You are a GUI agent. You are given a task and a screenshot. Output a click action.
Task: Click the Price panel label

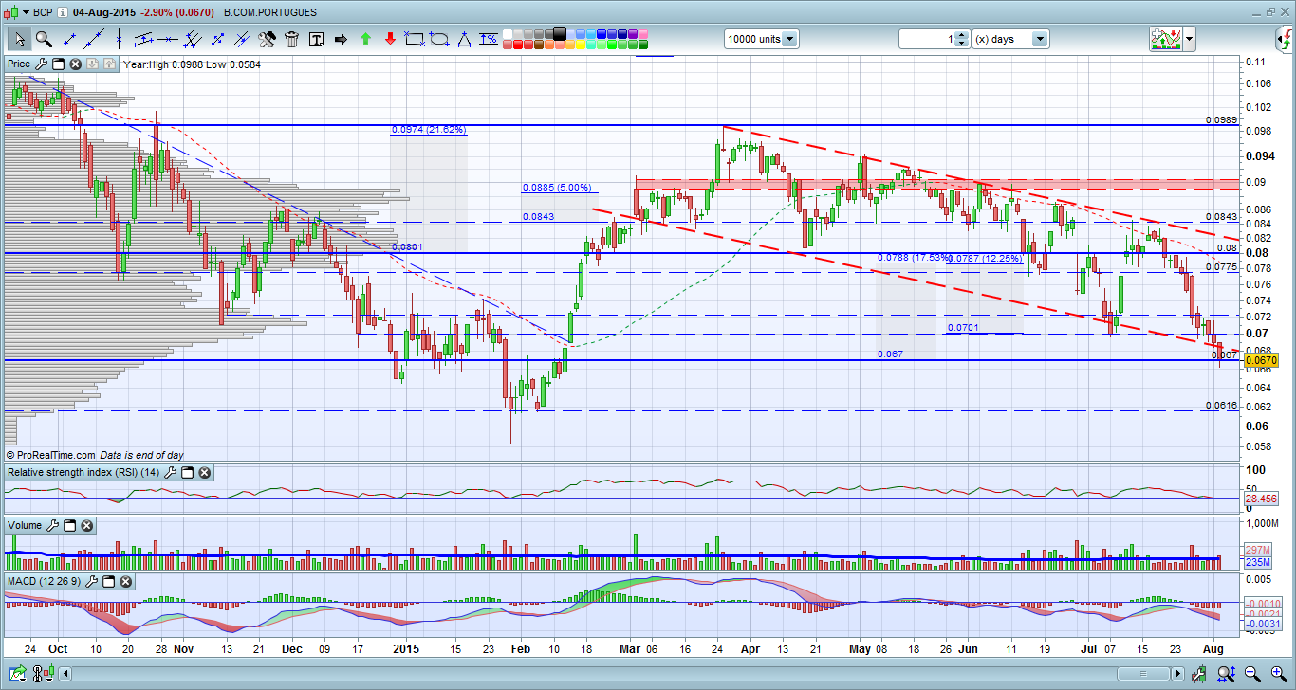coord(19,64)
